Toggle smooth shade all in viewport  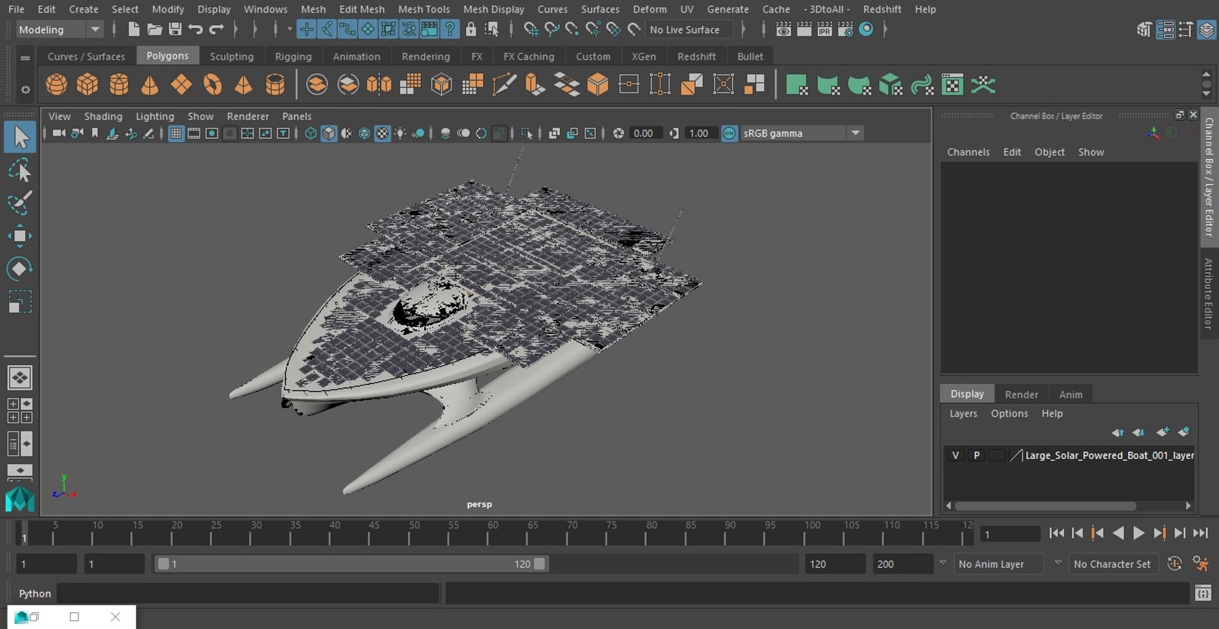point(328,133)
